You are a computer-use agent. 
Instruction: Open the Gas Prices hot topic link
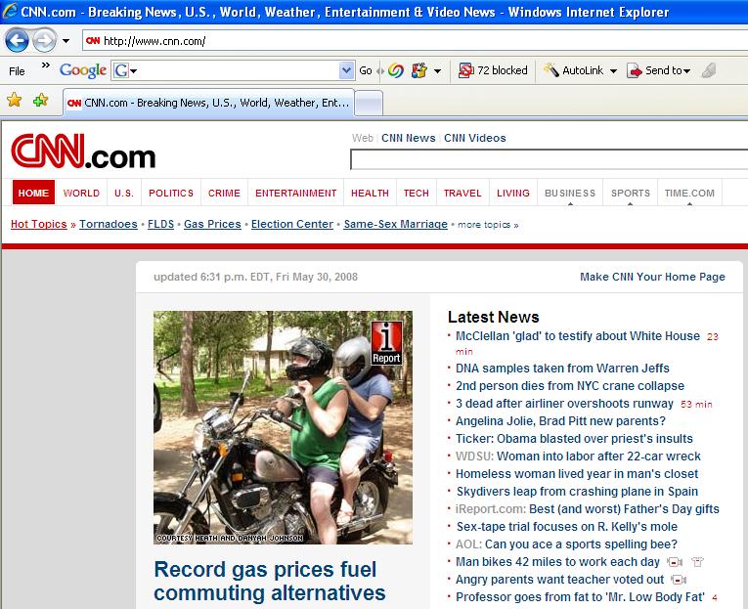[212, 224]
